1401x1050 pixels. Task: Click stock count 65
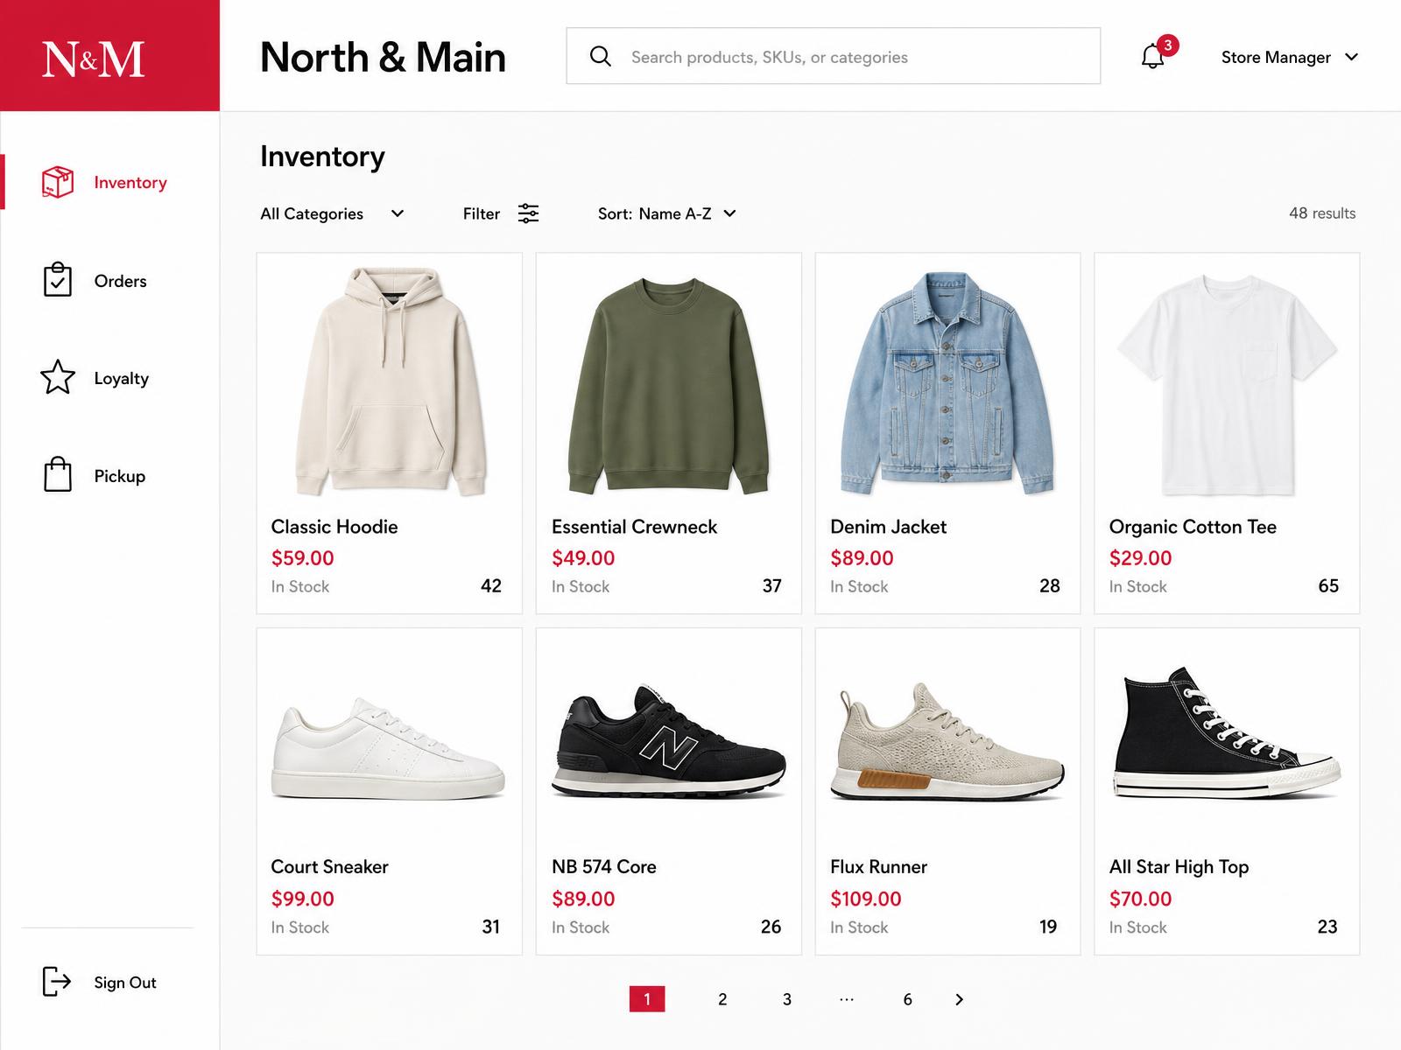tap(1328, 586)
